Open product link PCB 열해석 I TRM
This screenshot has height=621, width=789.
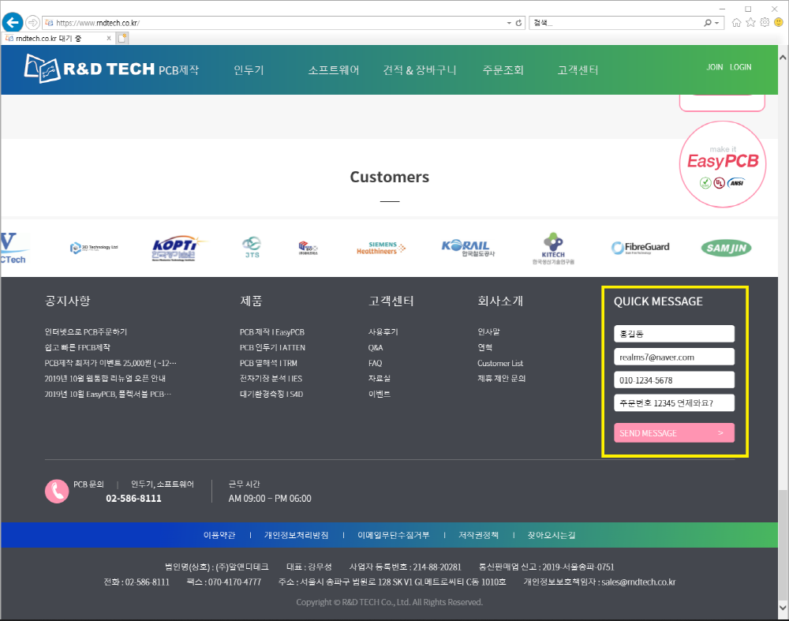coord(268,363)
